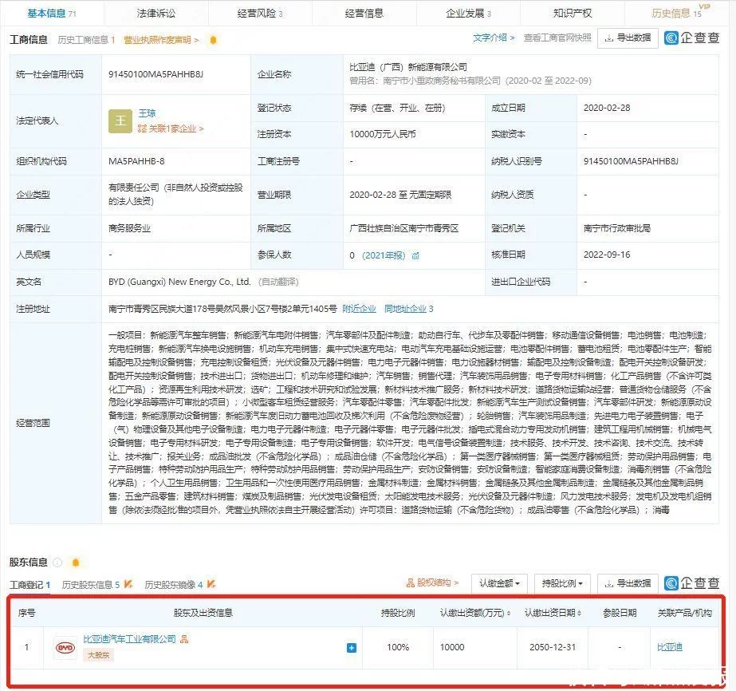The image size is (736, 691).
Task: Click the 2050-12-31 date cell
Action: coord(553,647)
